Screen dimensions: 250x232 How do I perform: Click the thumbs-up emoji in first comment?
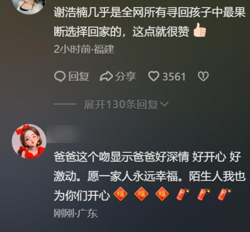(199, 30)
